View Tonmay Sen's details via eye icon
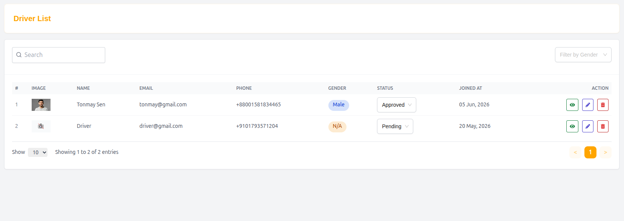This screenshot has height=221, width=624. (572, 105)
